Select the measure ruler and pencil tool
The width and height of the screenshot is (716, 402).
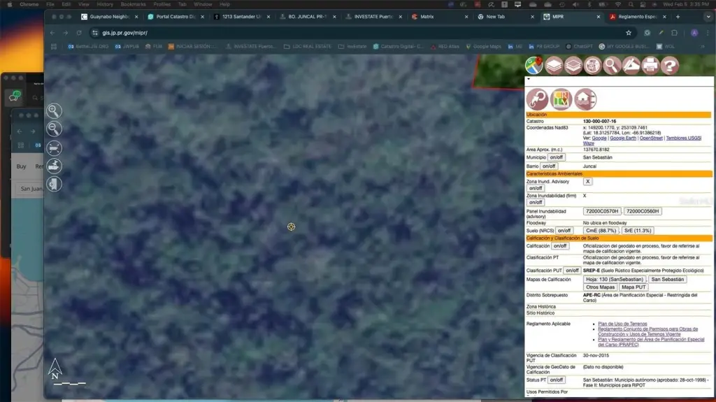click(631, 66)
